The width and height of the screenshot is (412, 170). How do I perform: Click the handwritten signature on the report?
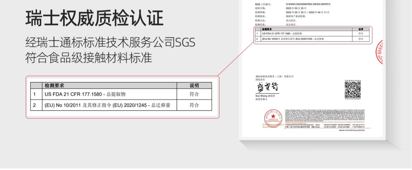coord(268,87)
